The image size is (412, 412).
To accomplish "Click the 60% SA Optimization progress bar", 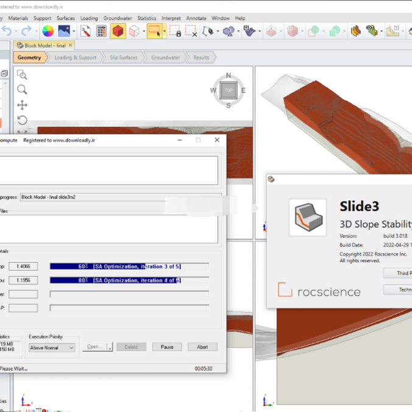I will click(x=130, y=266).
